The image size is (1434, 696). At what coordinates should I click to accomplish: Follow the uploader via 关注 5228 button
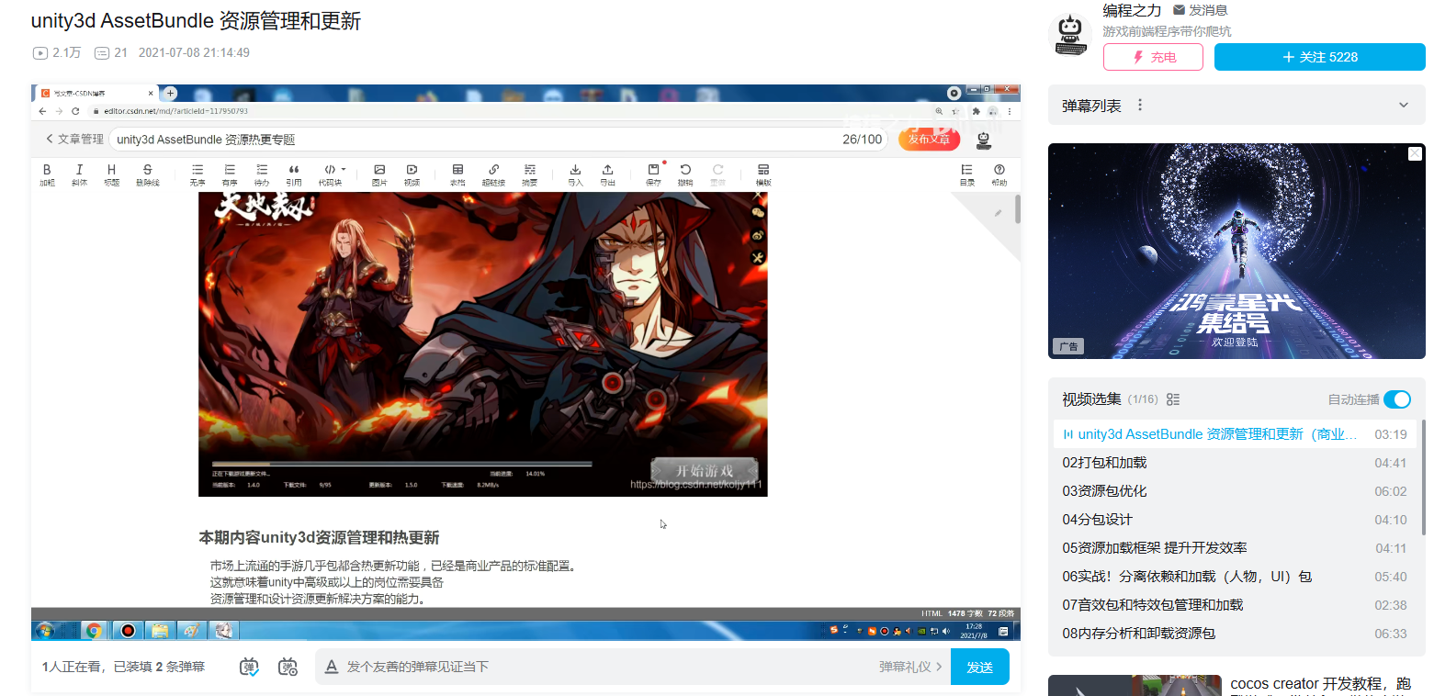point(1319,57)
